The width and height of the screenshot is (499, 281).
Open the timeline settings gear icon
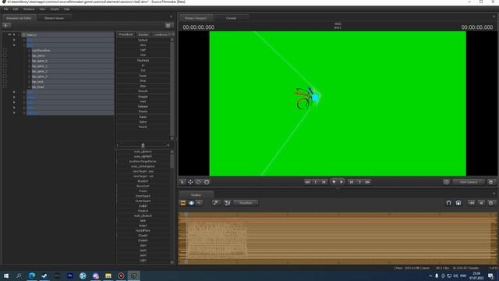point(490,203)
